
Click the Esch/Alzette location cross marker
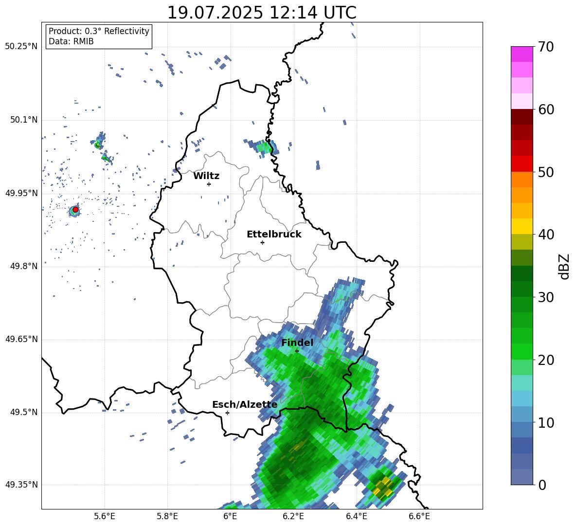pyautogui.click(x=227, y=413)
